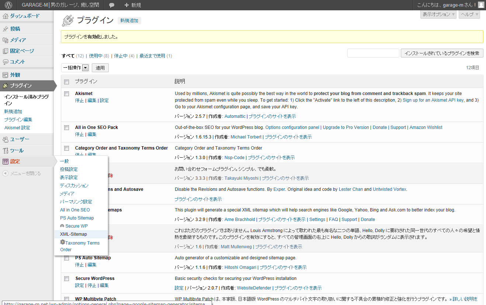Open the Arne Brachhold author link

(240, 220)
